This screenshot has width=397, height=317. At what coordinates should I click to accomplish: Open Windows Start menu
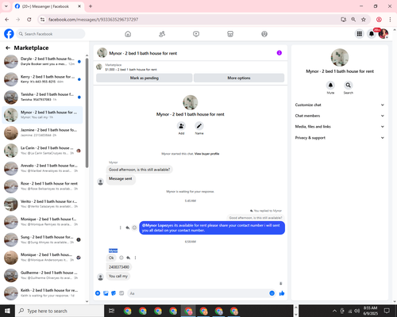click(7, 311)
